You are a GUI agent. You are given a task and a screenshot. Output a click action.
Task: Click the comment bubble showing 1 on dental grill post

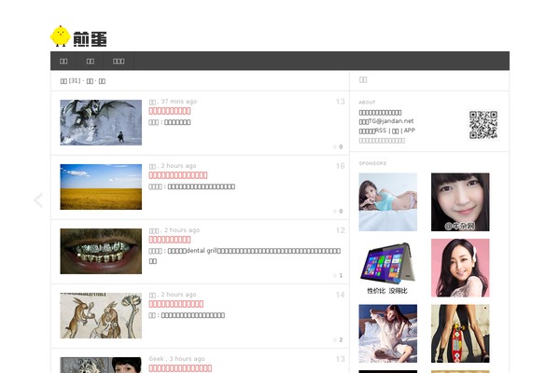click(338, 275)
